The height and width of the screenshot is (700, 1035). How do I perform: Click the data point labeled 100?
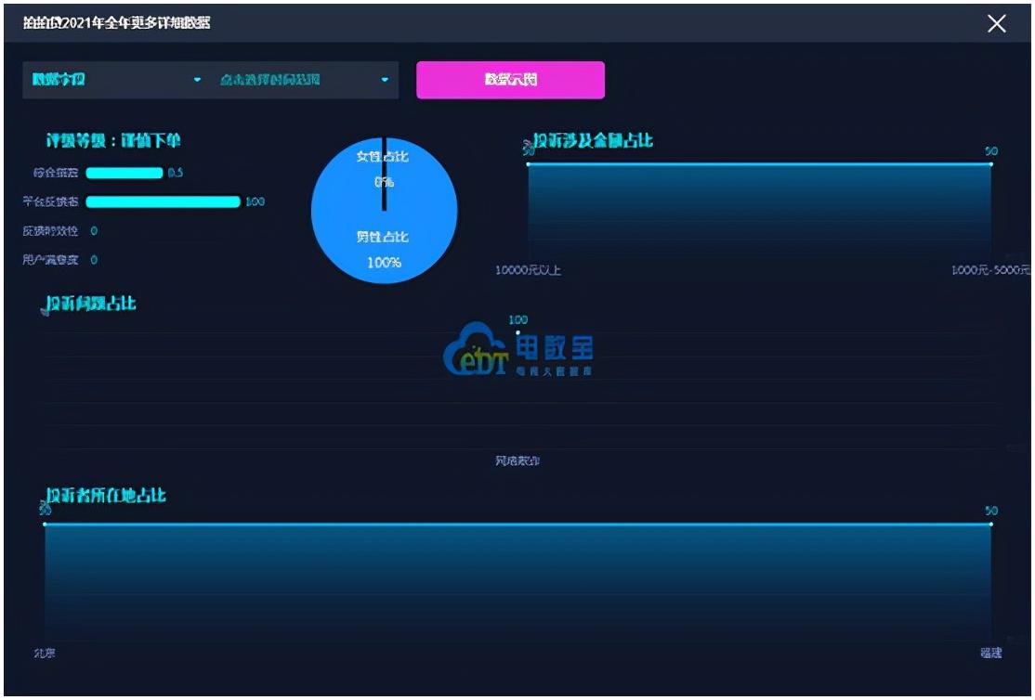[x=518, y=332]
